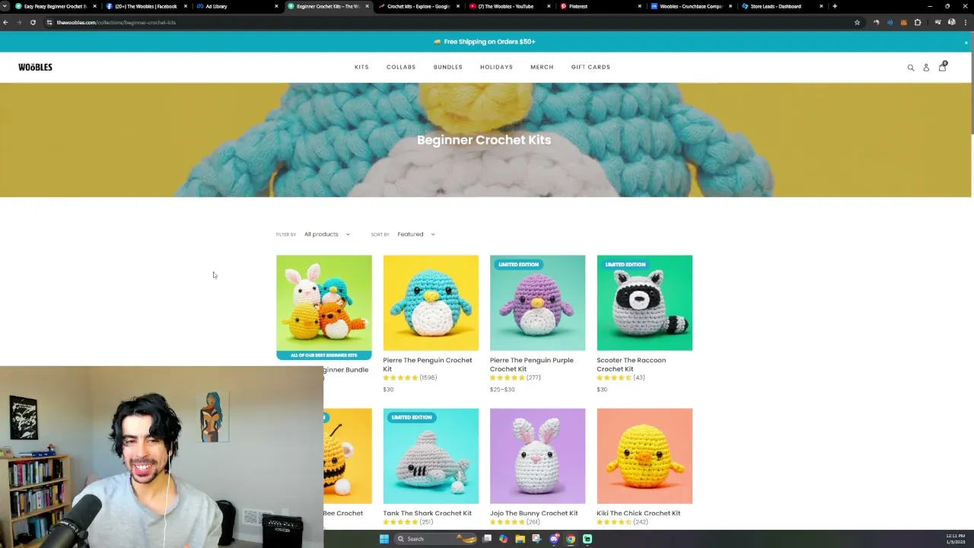Select the Tank shark product image
The height and width of the screenshot is (548, 974).
coord(431,456)
